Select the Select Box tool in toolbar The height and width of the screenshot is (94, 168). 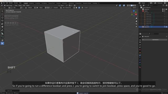(2, 11)
